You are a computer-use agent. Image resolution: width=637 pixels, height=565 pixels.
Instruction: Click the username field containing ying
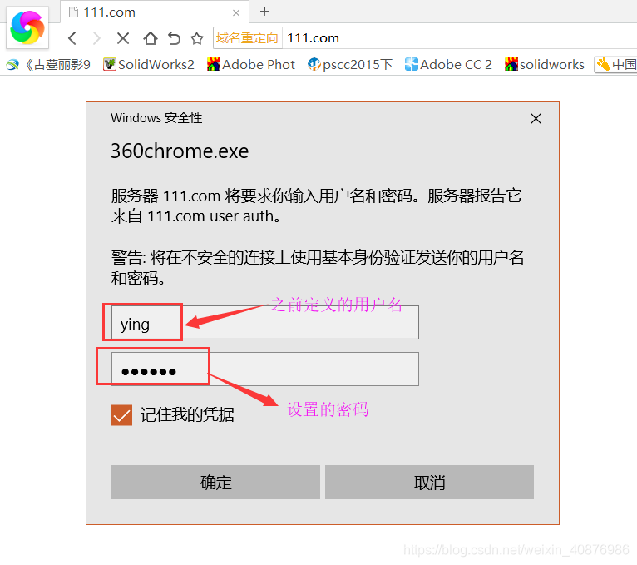(x=265, y=323)
